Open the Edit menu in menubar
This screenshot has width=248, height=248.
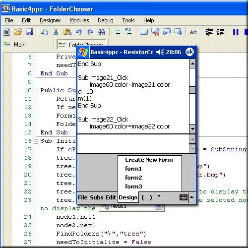pos(26,20)
